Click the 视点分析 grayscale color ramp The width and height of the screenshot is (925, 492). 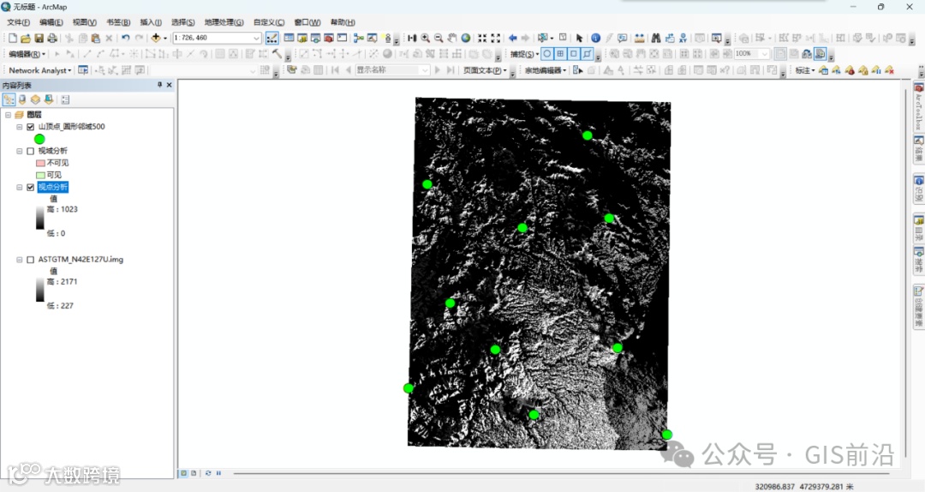pyautogui.click(x=39, y=218)
